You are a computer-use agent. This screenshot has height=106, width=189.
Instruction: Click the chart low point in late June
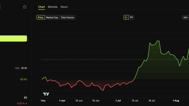pyautogui.click(x=103, y=90)
